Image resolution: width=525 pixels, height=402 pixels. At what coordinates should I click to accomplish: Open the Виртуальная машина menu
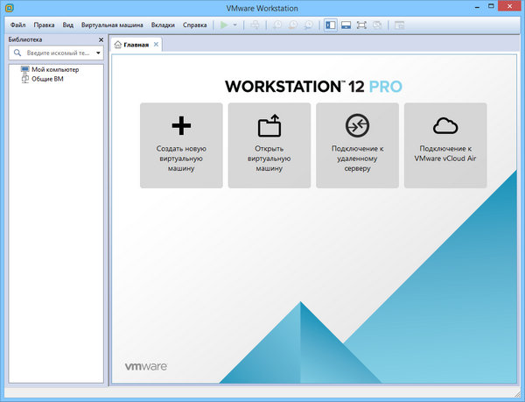coord(112,25)
